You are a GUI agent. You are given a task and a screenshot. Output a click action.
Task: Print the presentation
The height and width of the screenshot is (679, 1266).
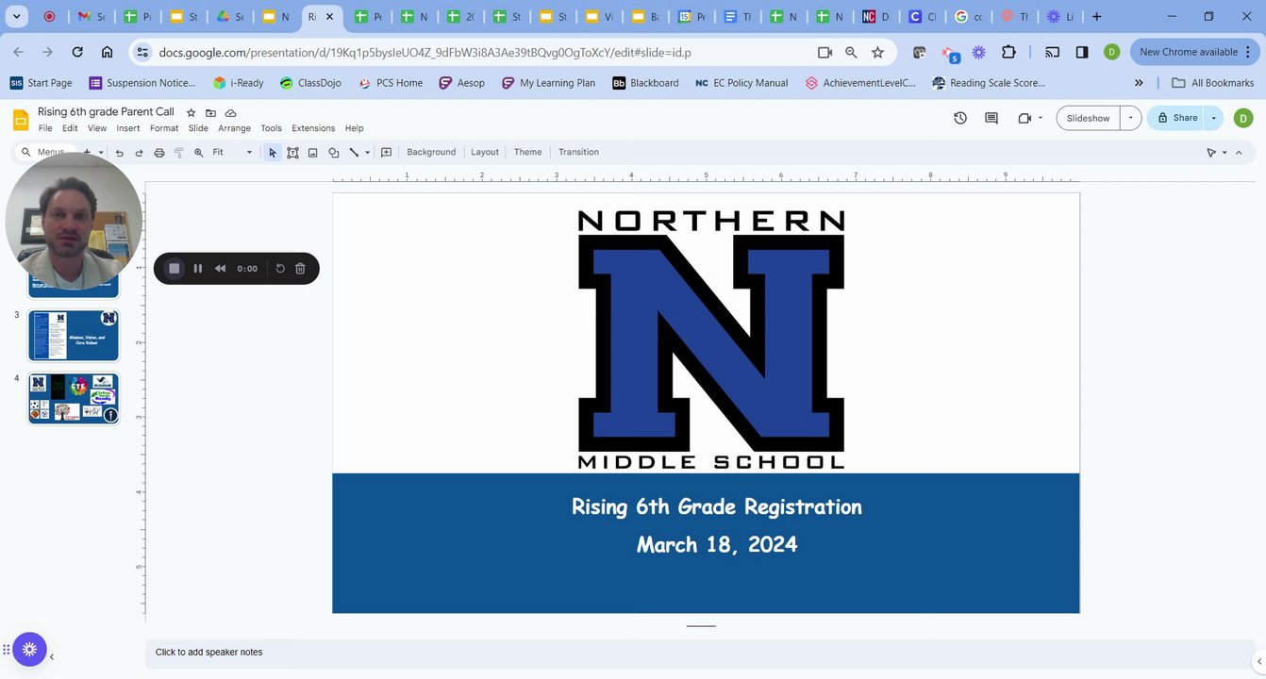point(158,152)
